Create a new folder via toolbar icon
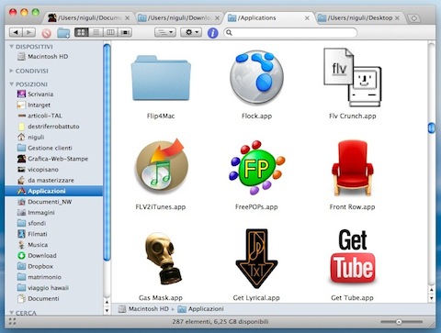 (x=63, y=32)
